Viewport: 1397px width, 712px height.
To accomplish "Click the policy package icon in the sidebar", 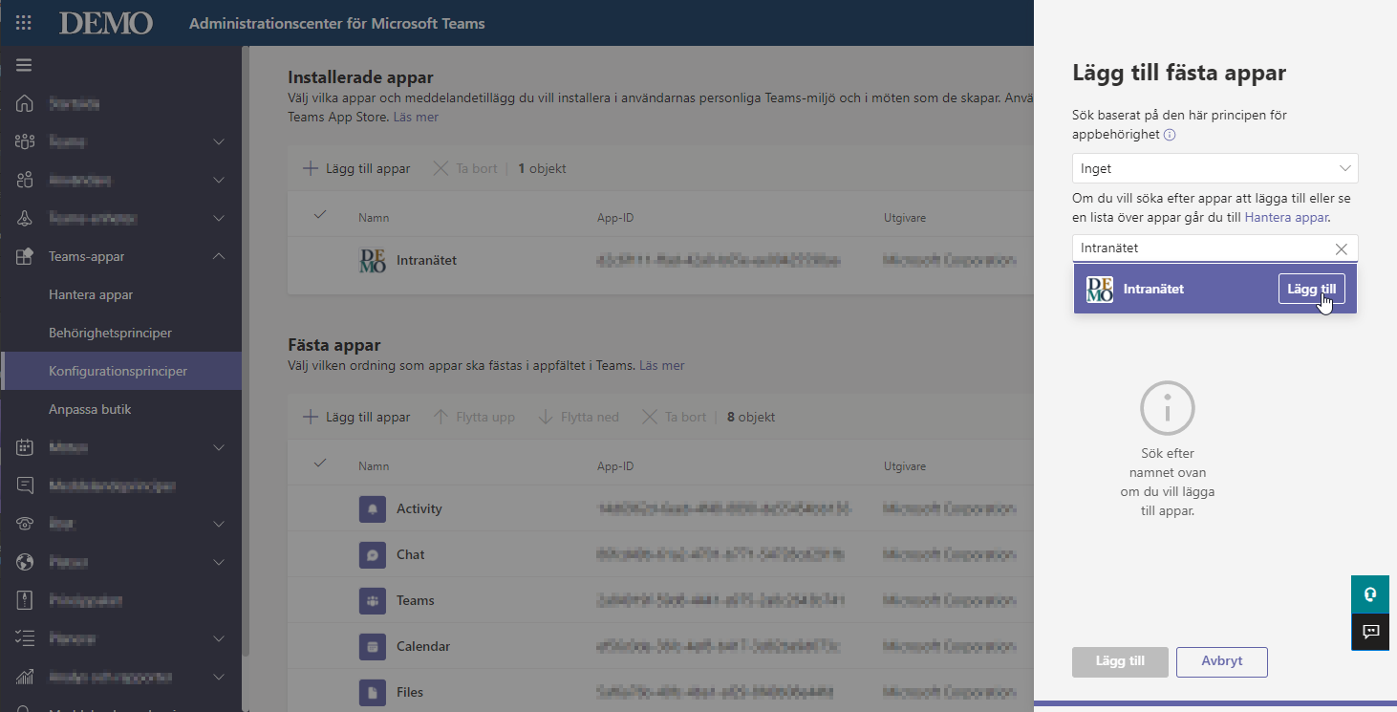I will [26, 600].
